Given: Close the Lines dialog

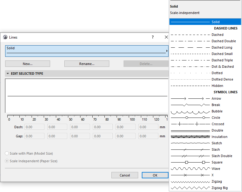Looking at the screenshot, I should (x=166, y=37).
